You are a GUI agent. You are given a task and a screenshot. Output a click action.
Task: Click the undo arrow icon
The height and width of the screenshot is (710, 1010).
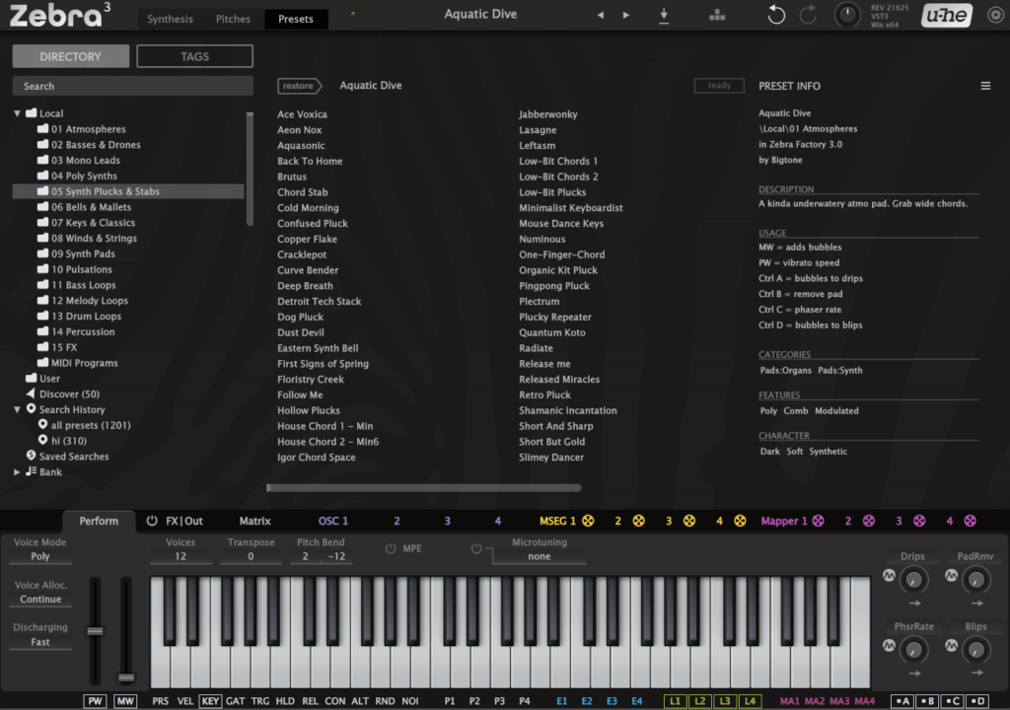(776, 15)
